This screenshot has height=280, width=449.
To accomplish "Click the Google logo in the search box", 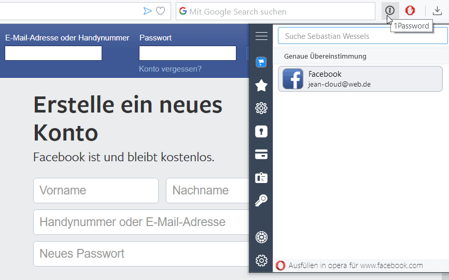I will 183,11.
